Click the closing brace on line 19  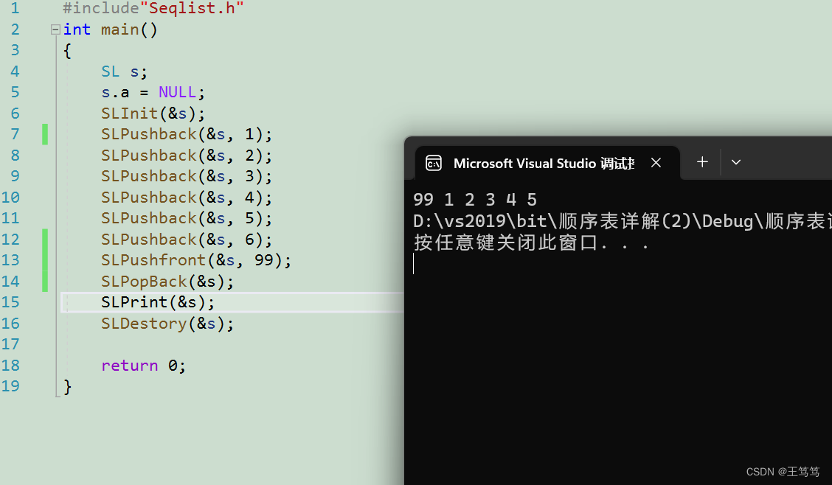coord(67,386)
